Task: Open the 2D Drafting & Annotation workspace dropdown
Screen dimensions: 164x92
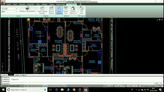Action: [148, 86]
